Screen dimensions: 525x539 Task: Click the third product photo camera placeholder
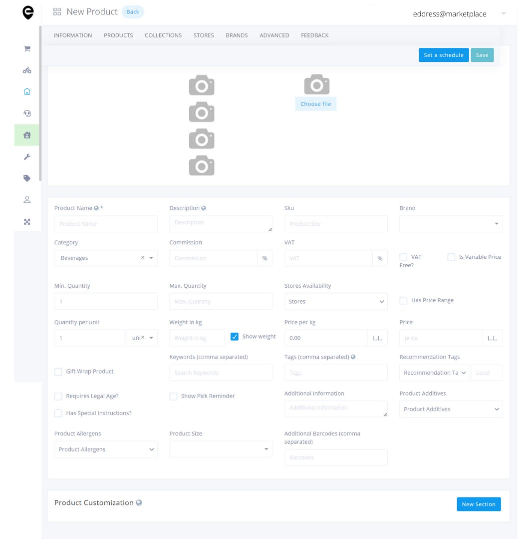click(x=202, y=138)
